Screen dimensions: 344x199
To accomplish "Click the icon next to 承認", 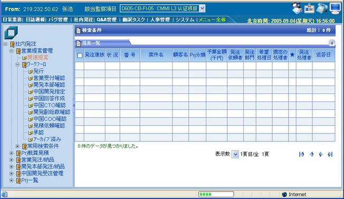I will (x=31, y=132).
